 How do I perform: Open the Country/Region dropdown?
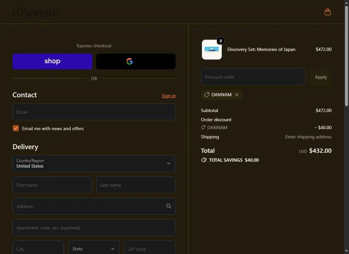tap(94, 164)
